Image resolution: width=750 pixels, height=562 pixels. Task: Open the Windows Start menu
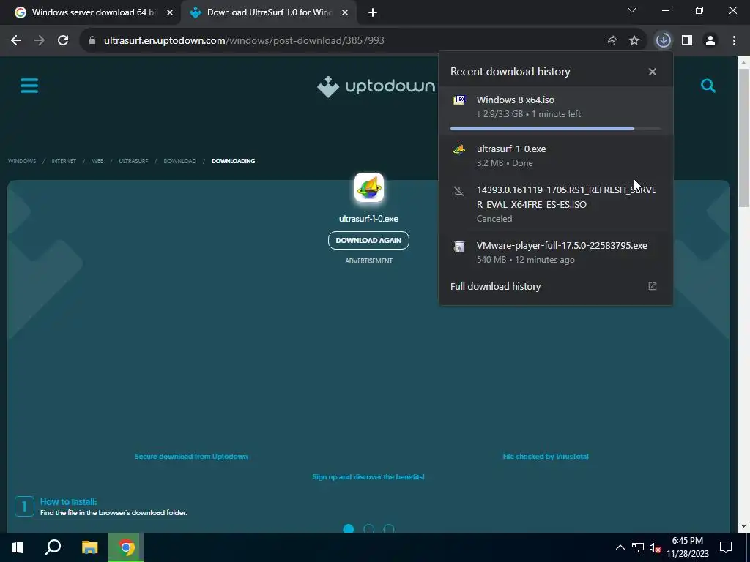[x=18, y=547]
